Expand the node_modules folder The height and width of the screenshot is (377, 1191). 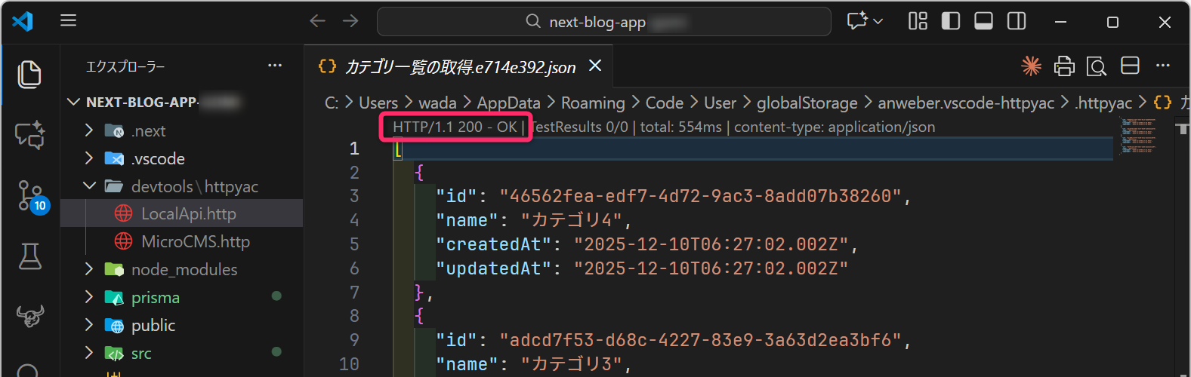[x=184, y=269]
